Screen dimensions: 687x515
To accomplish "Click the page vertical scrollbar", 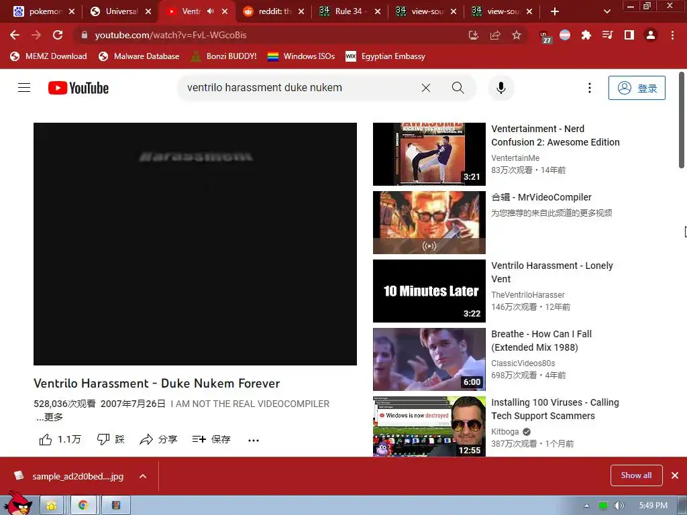I will point(682,119).
